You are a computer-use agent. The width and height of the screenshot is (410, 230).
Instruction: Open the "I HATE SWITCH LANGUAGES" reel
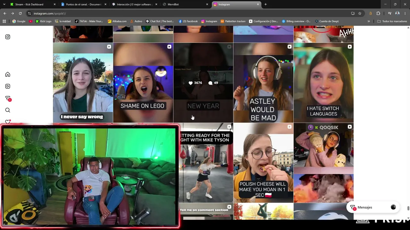(x=324, y=83)
